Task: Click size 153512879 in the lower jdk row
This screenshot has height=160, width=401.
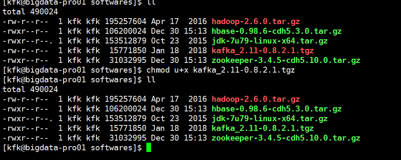Action: (125, 118)
